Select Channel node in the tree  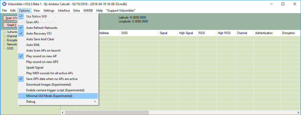point(12,36)
